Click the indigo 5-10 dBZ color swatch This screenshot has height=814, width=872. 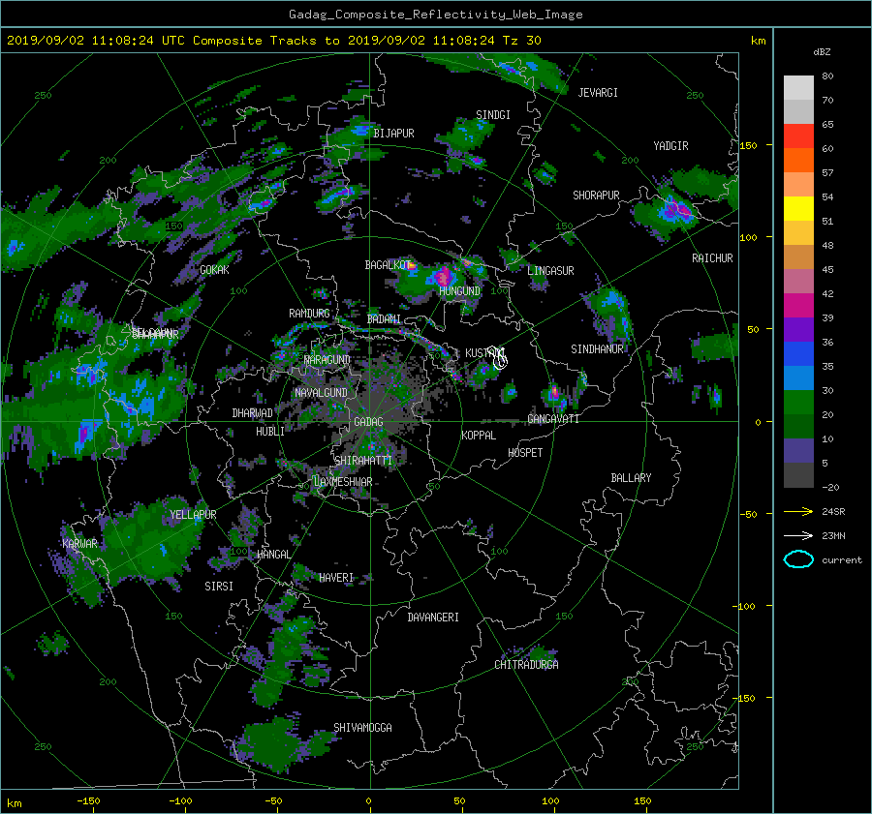point(798,451)
